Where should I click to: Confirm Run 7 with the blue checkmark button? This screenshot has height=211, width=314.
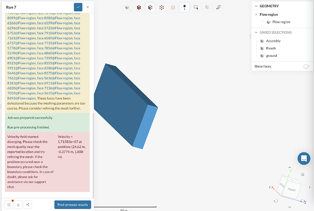(78, 7)
